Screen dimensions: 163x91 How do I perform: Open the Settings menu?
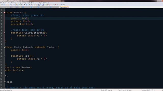pos(24,3)
